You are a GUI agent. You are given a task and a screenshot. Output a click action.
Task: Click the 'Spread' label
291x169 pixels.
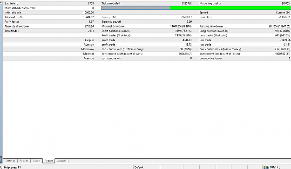click(x=203, y=13)
